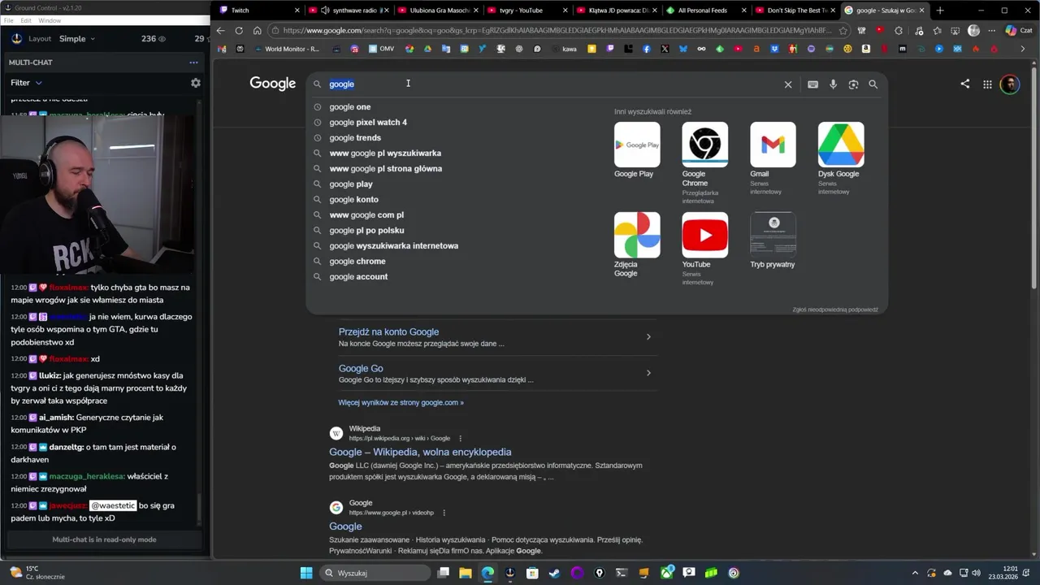
Task: Expand 'Przejdź na konto Google' chevron
Action: click(648, 337)
